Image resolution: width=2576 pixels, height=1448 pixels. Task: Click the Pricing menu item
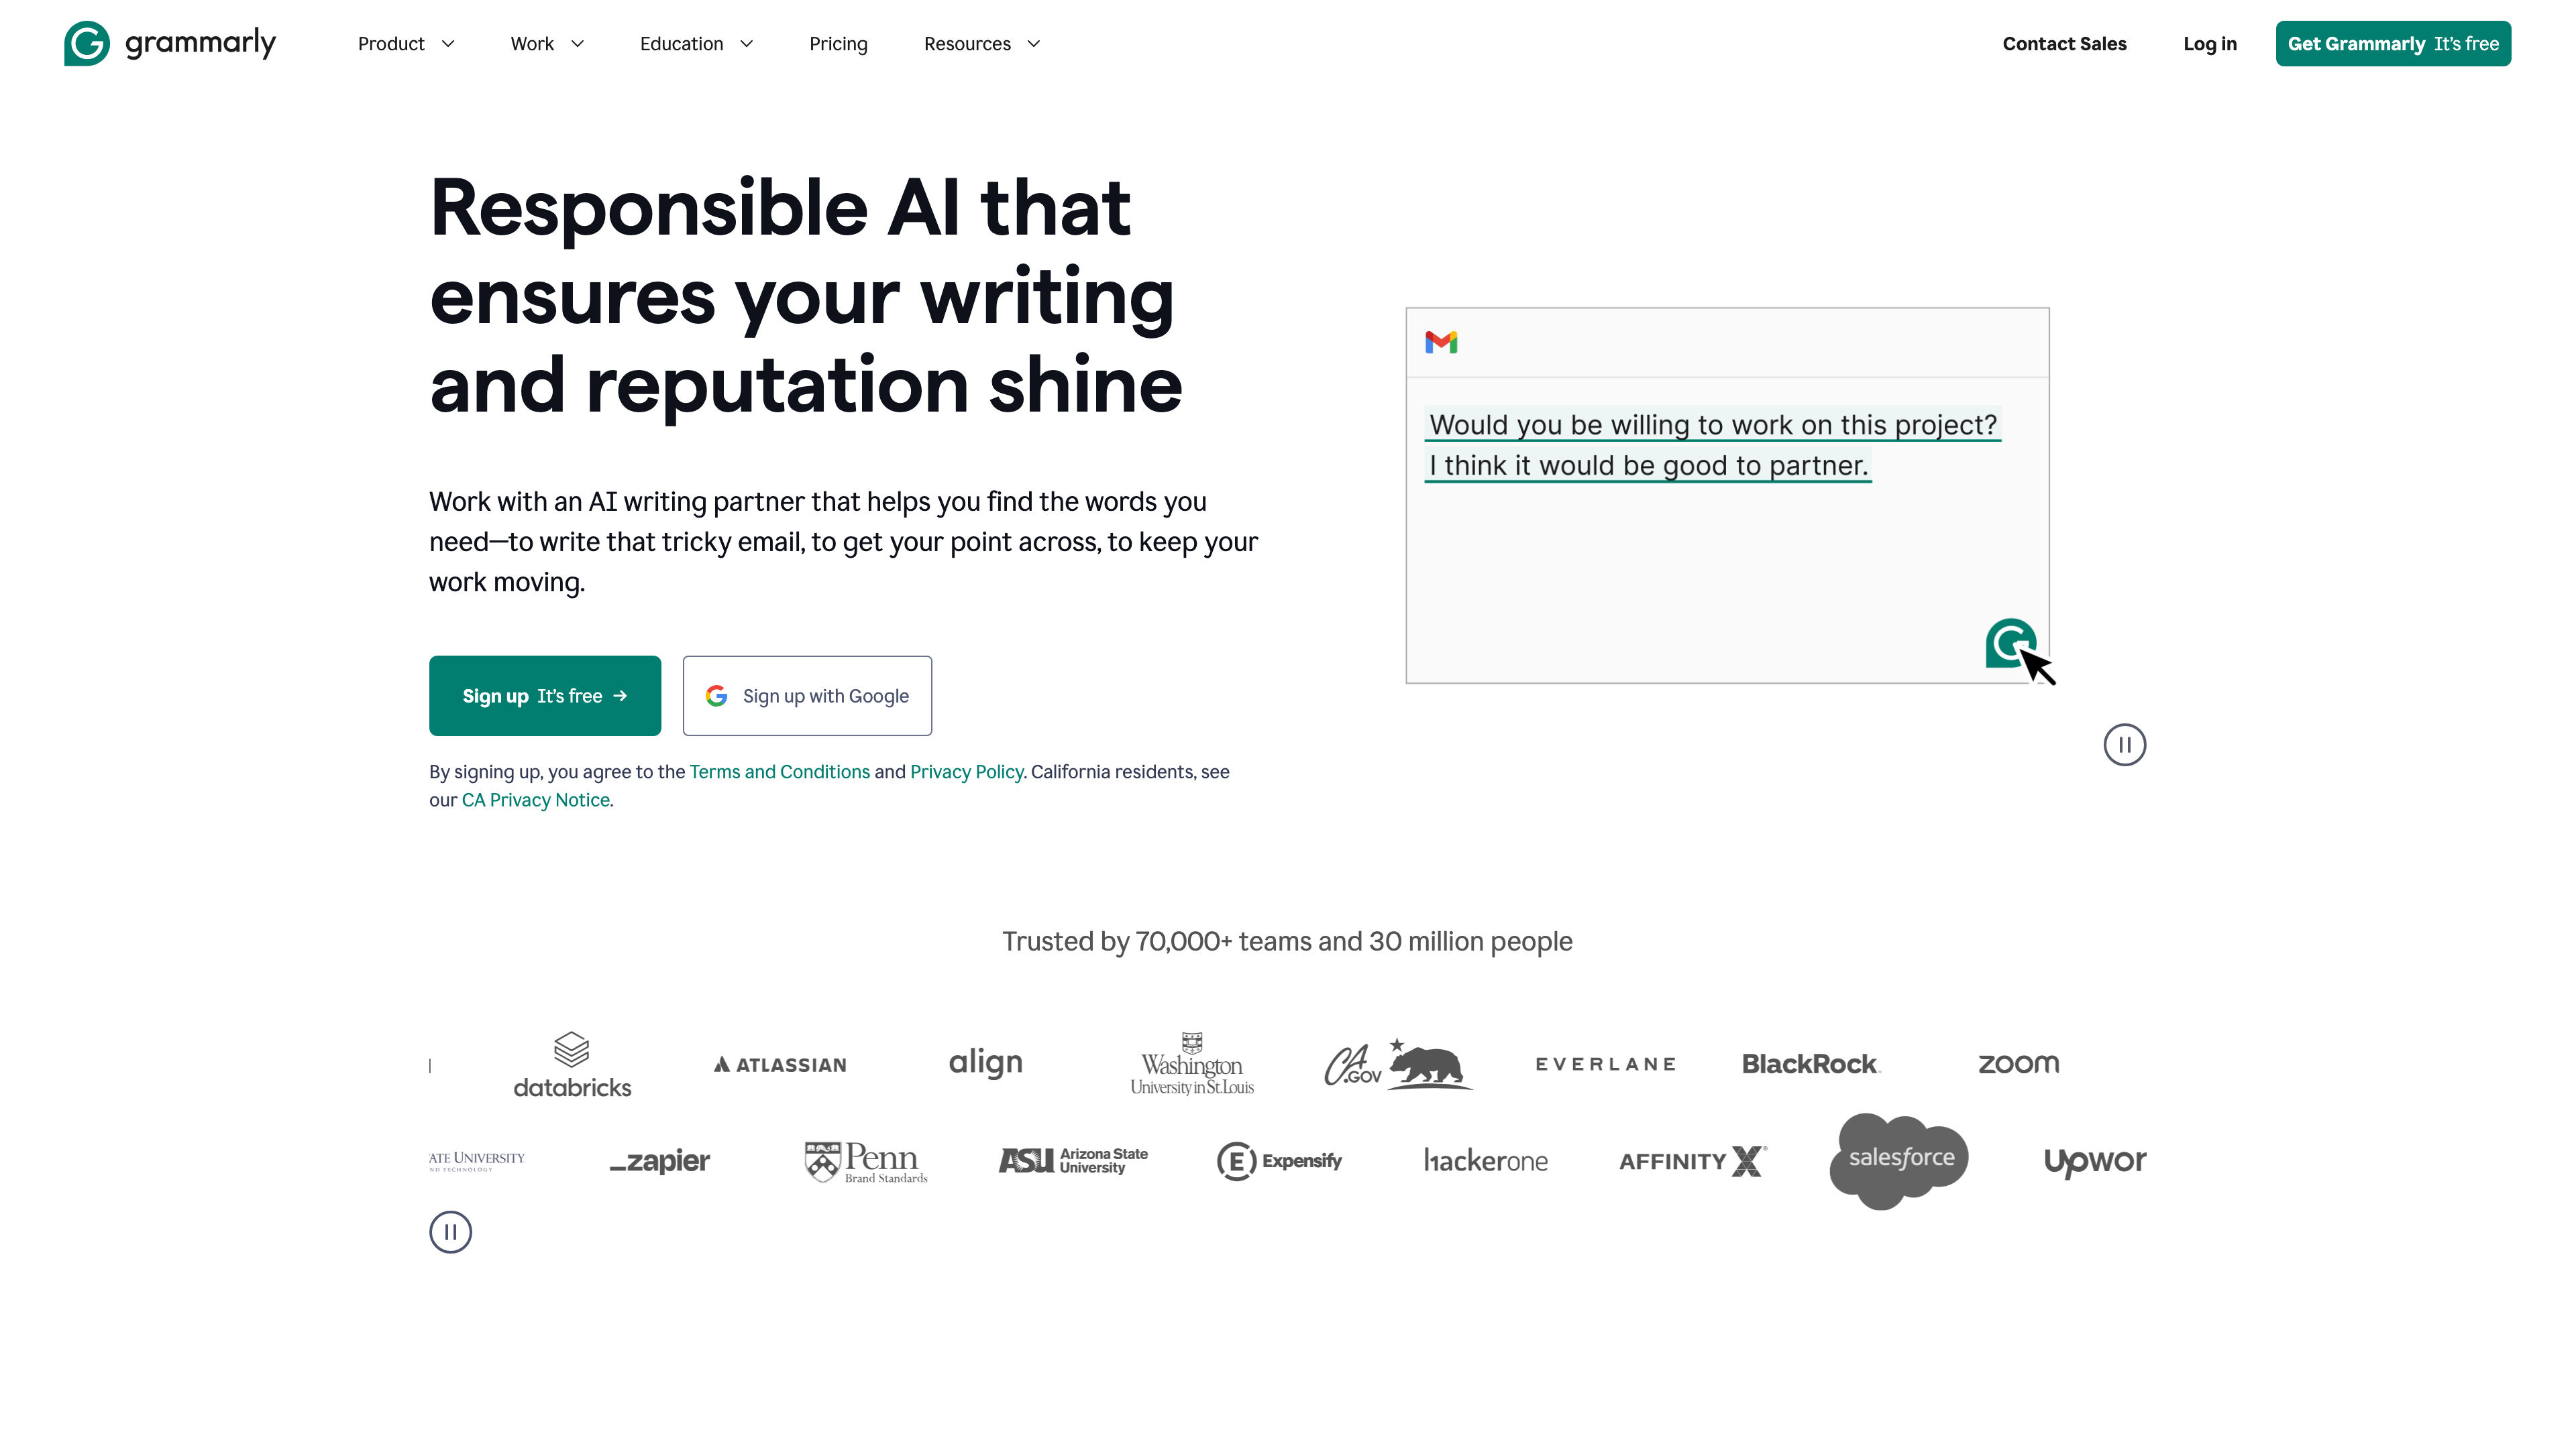pos(839,42)
